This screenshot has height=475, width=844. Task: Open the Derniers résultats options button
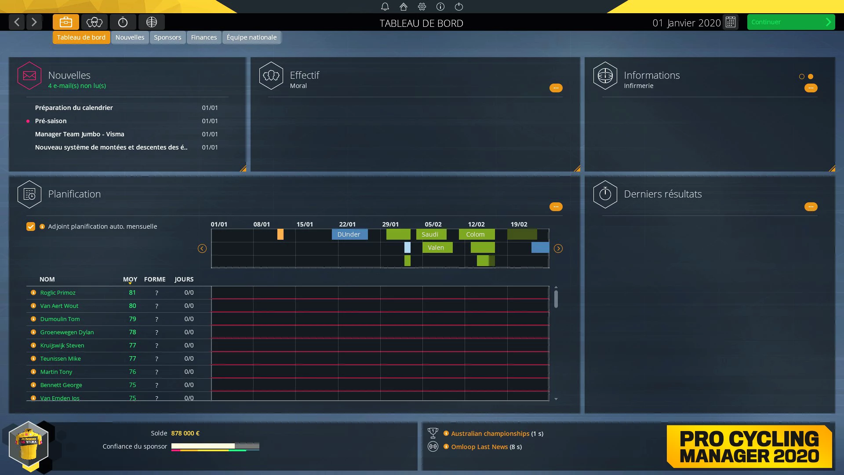pos(811,207)
